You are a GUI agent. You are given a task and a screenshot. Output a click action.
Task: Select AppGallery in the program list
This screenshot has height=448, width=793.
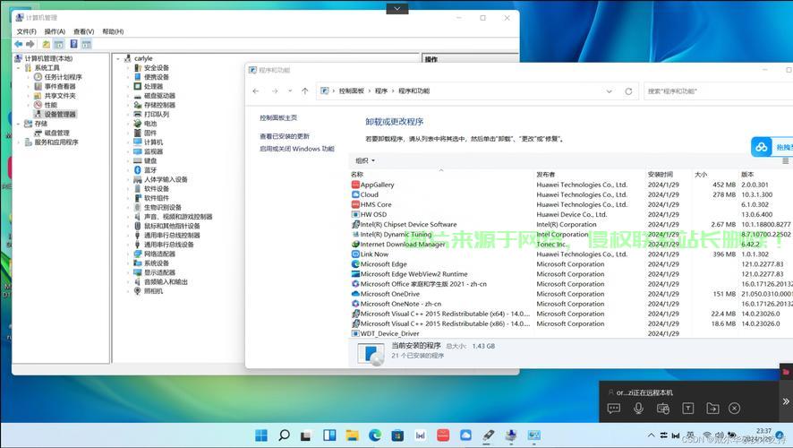click(377, 185)
